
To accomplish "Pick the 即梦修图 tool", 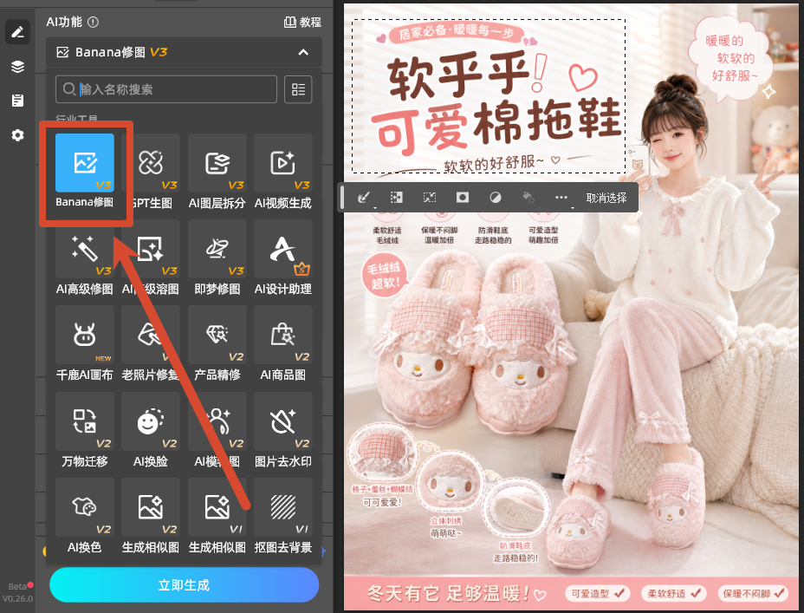I will pos(217,258).
